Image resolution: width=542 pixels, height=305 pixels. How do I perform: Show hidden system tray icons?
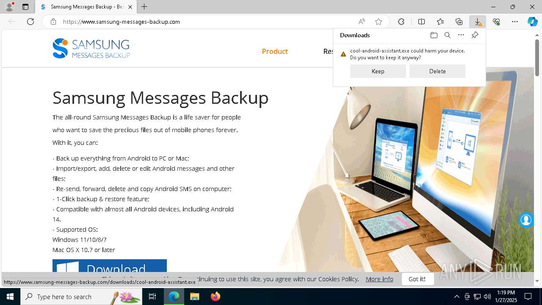[456, 297]
